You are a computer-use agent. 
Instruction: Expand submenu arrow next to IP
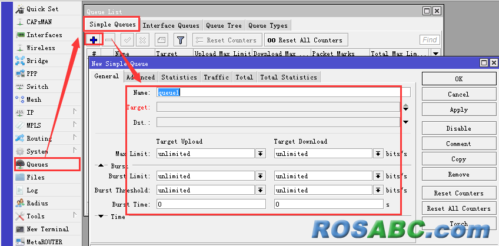coord(75,111)
